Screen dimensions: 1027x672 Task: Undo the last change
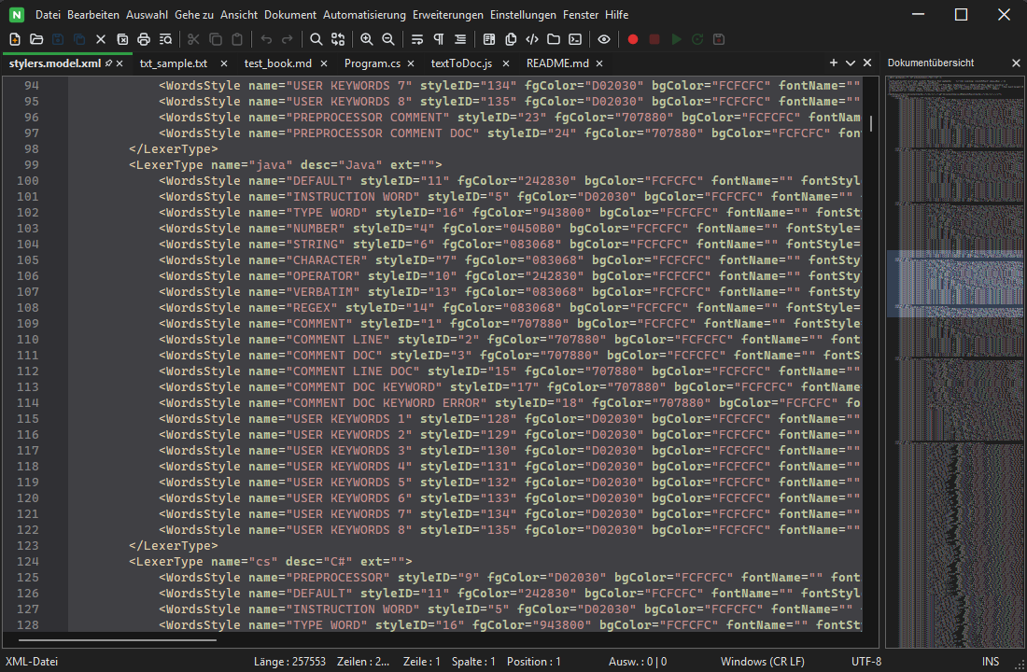[266, 39]
